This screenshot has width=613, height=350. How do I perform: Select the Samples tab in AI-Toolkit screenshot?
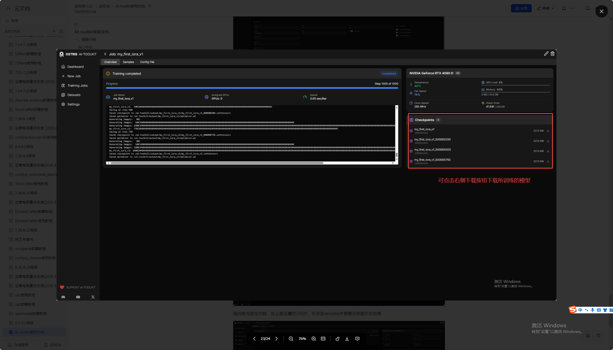click(128, 62)
